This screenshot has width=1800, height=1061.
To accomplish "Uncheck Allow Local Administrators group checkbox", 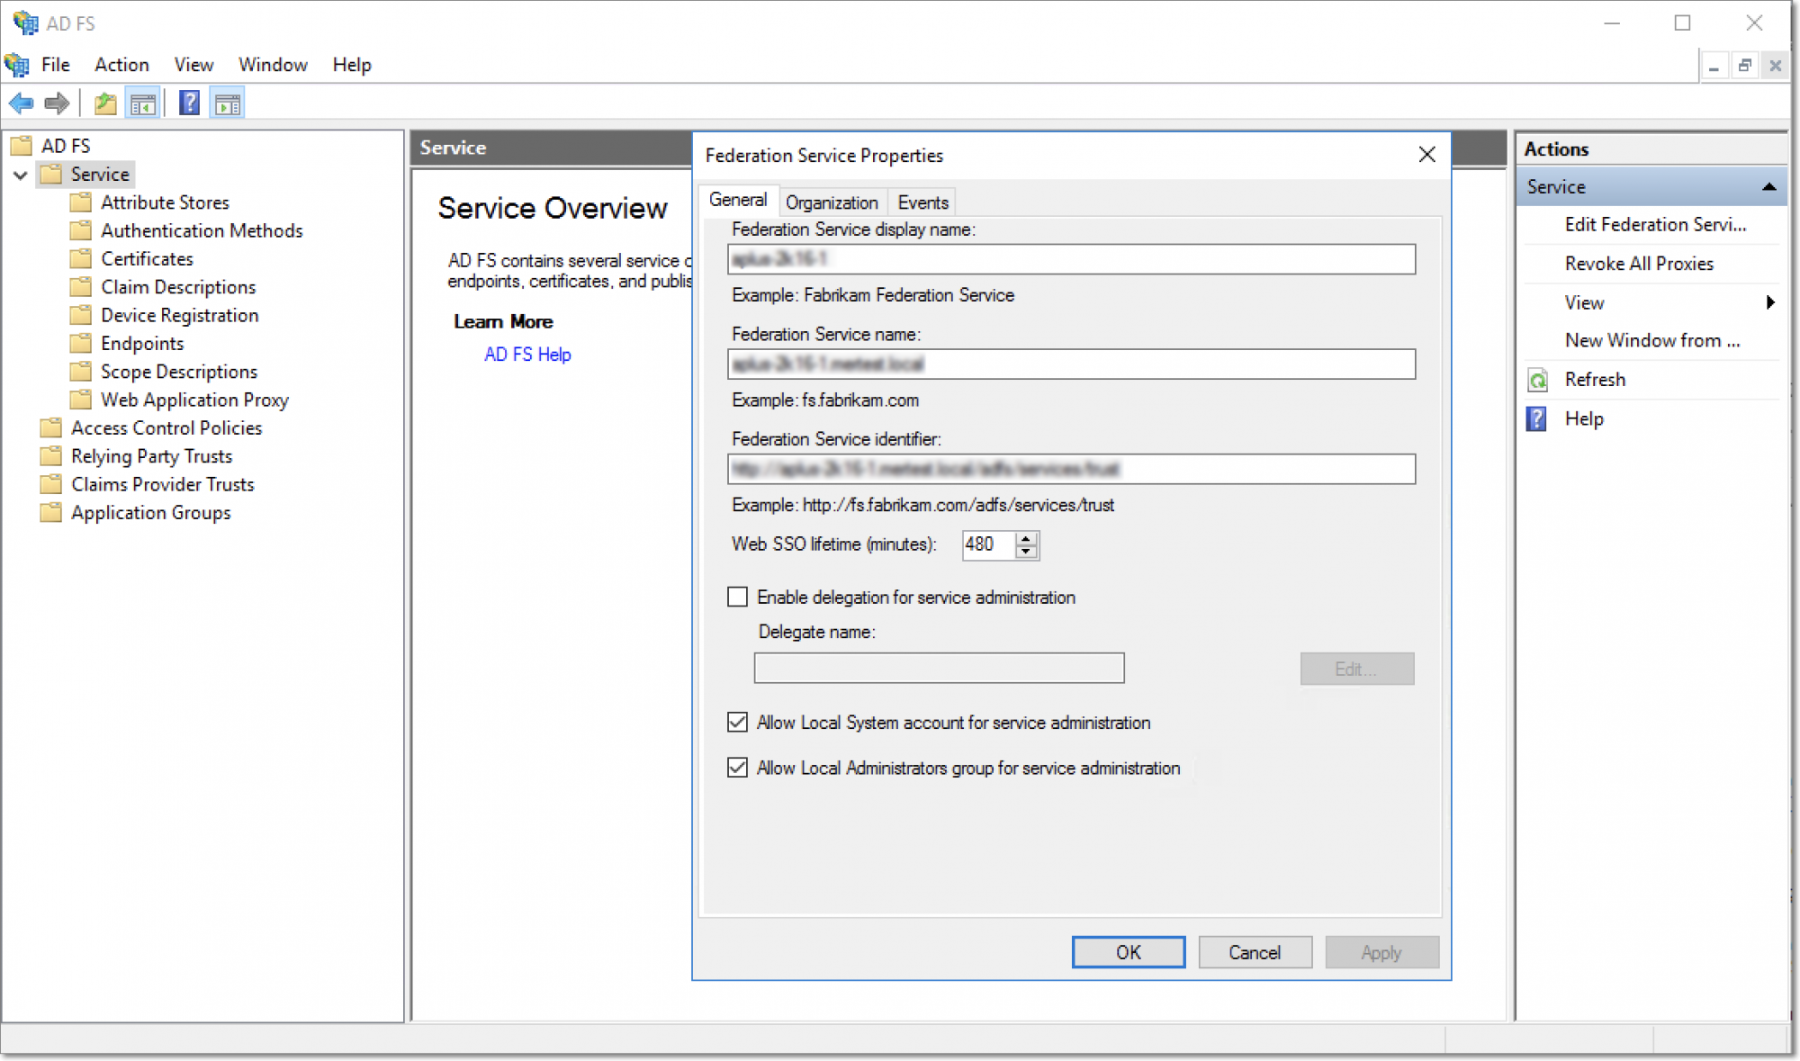I will (737, 767).
